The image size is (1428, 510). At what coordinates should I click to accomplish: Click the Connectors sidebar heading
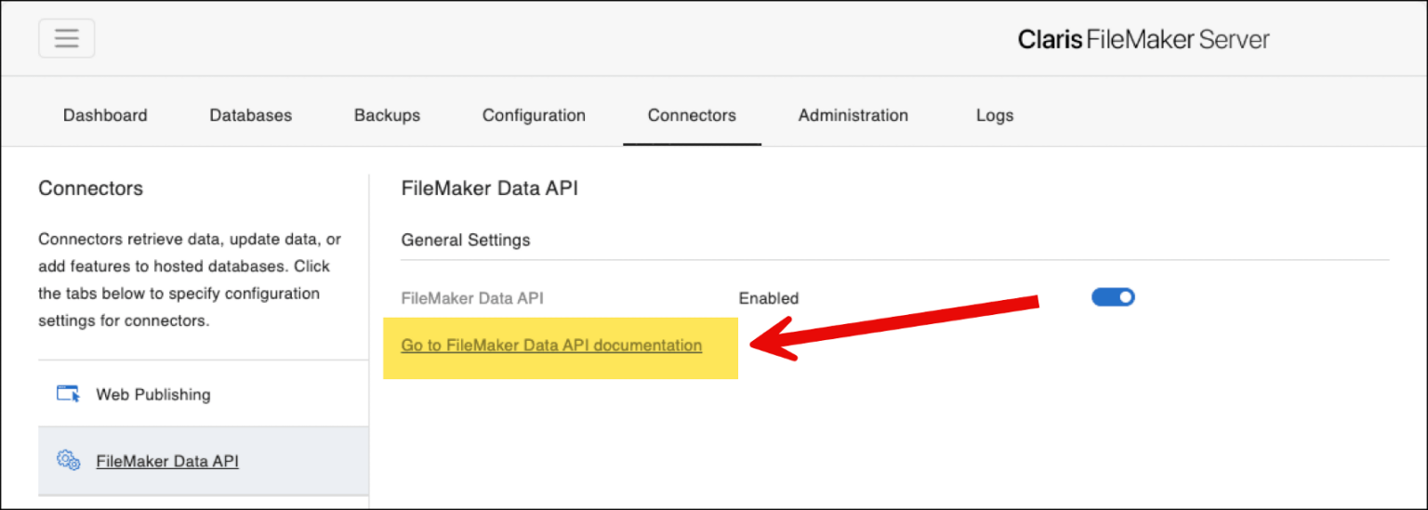coord(90,189)
